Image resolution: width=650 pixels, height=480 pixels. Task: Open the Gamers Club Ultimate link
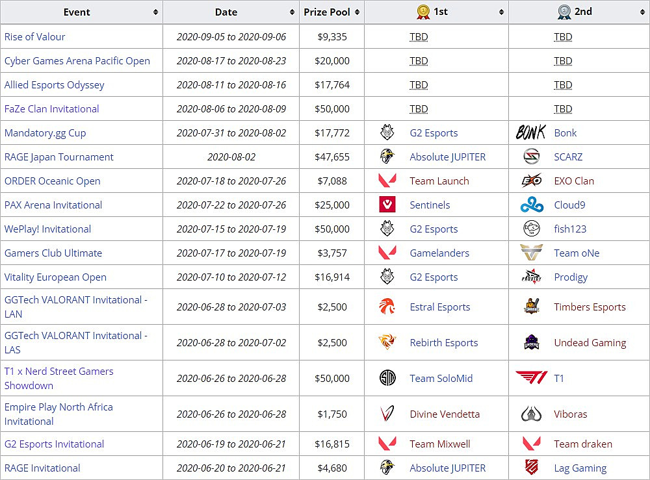(53, 253)
